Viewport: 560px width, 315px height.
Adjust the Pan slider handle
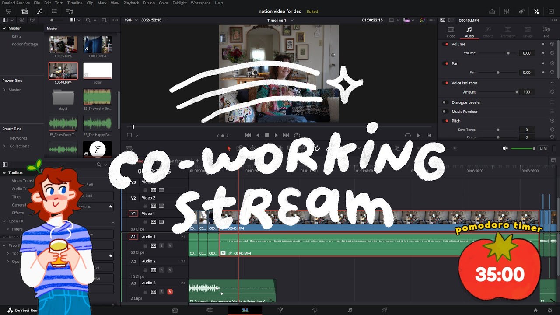pos(498,73)
